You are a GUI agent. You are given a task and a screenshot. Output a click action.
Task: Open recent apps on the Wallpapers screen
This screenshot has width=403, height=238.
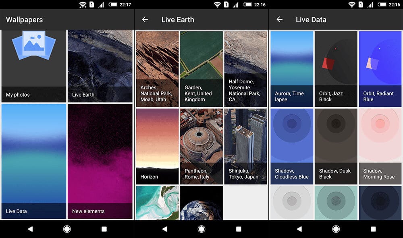pos(104,229)
